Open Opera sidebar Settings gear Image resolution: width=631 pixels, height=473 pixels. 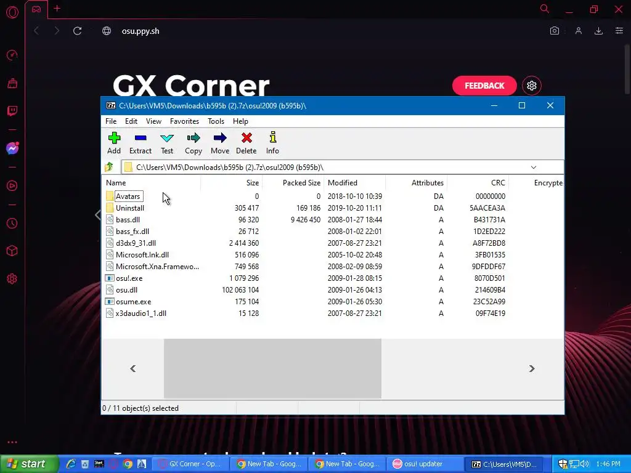(12, 279)
